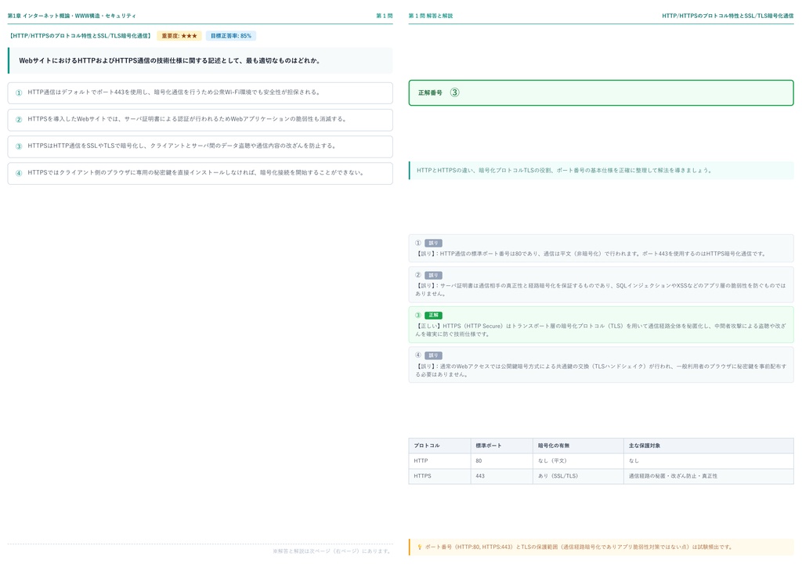The height and width of the screenshot is (567, 802).
Task: Click the 目標正答率 85% badge
Action: pos(231,36)
